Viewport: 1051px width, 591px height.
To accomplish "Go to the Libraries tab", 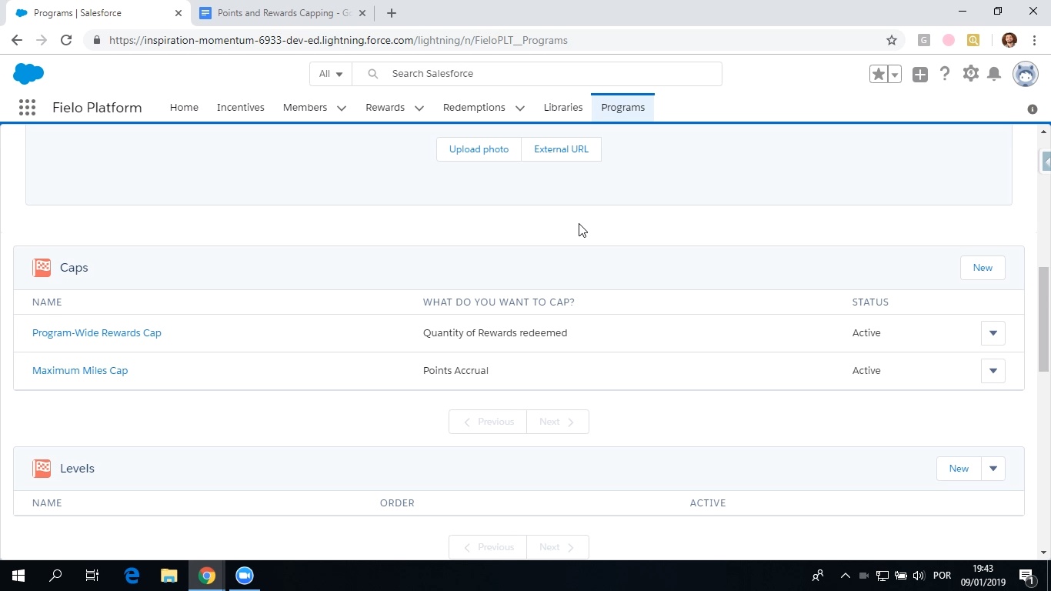I will [x=563, y=108].
